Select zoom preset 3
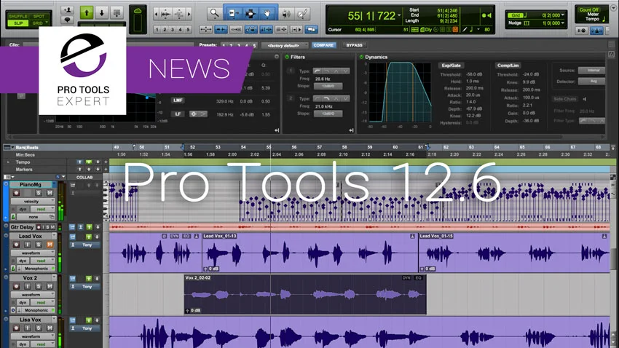The height and width of the screenshot is (348, 619). 173,29
